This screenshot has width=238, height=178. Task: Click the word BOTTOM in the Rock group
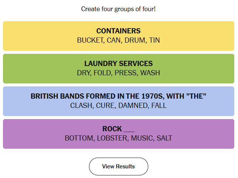[x=79, y=138]
